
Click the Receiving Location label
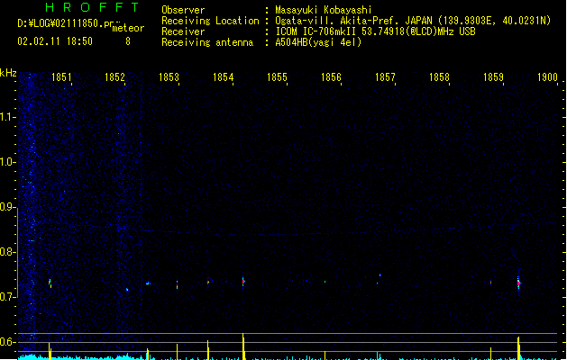[x=210, y=21]
